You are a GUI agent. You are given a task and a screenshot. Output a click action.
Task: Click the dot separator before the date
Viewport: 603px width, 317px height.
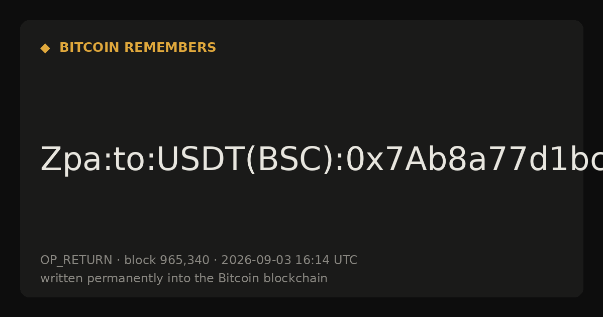tap(215, 261)
